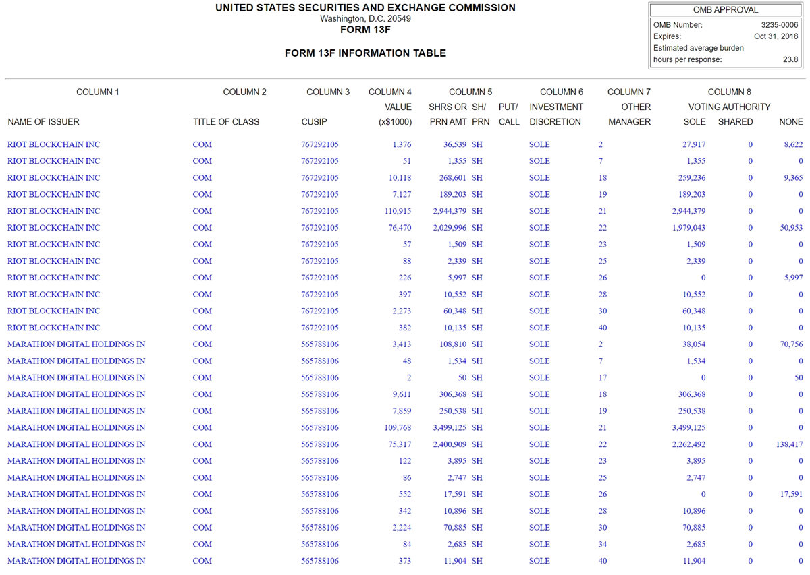The image size is (810, 575).
Task: Click the "(x$1000)" value unit label
Action: (x=395, y=122)
